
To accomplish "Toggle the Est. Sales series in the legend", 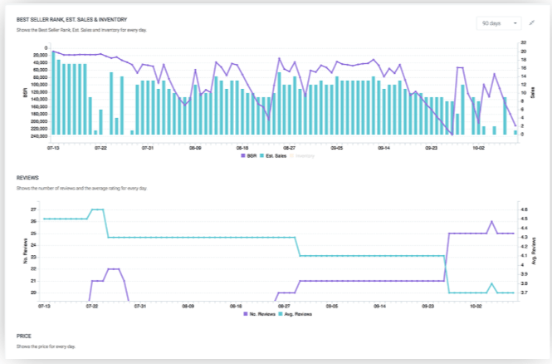I will (x=273, y=155).
